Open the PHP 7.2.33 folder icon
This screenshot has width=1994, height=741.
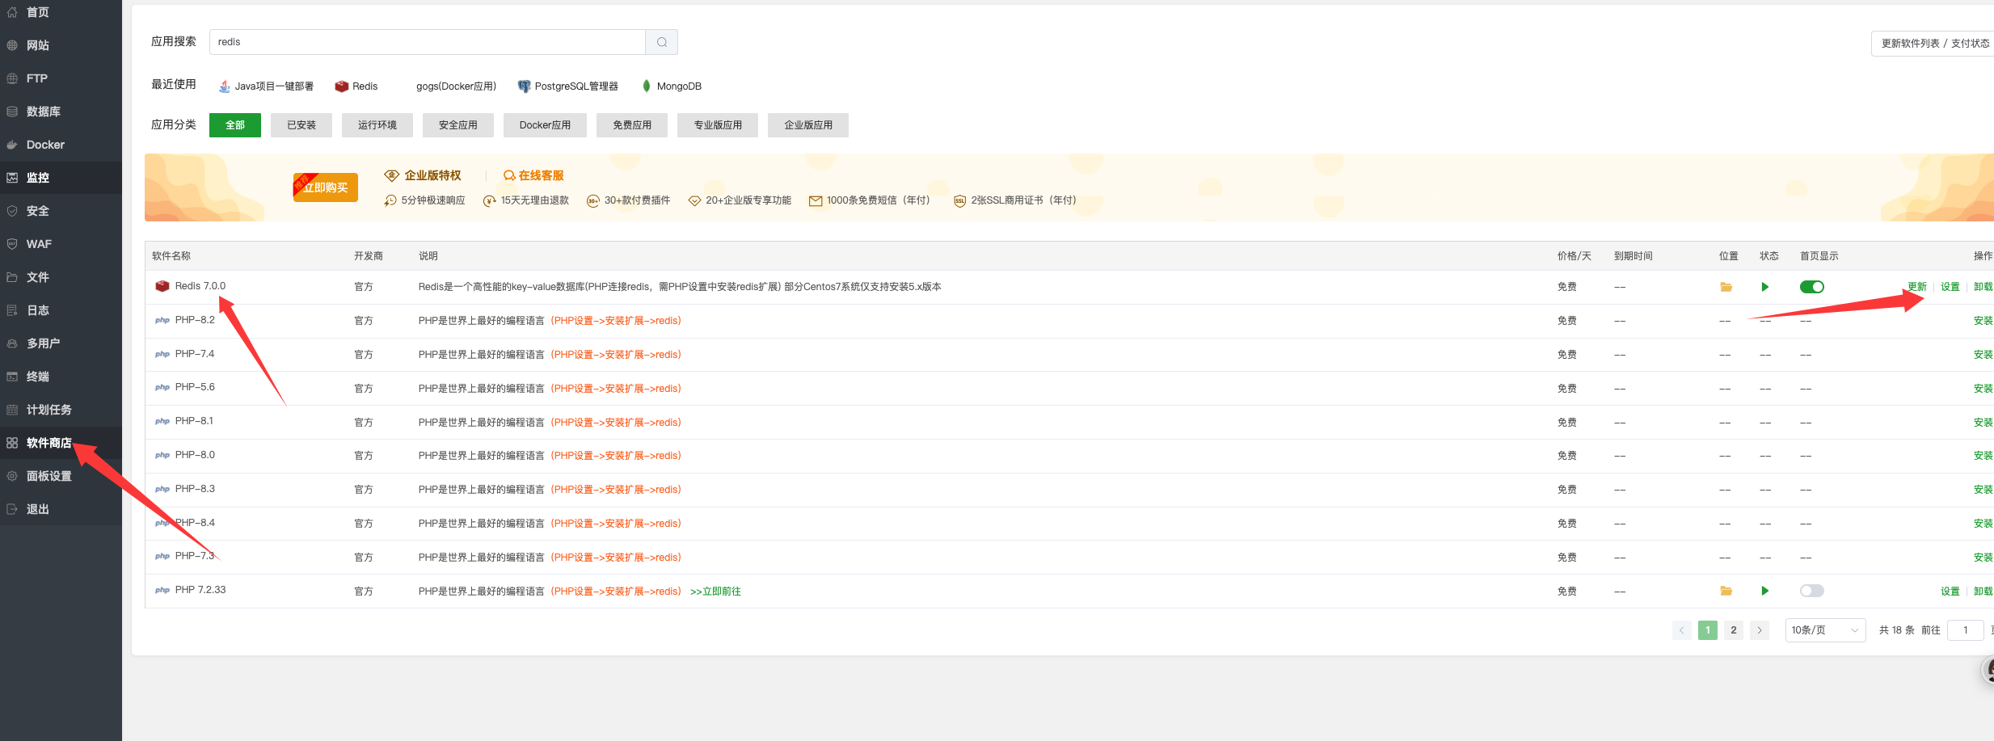(x=1726, y=591)
